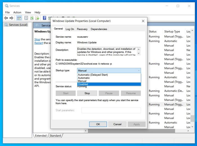Select Disabled from the startup type list
The image size is (197, 146).
coord(109,84)
